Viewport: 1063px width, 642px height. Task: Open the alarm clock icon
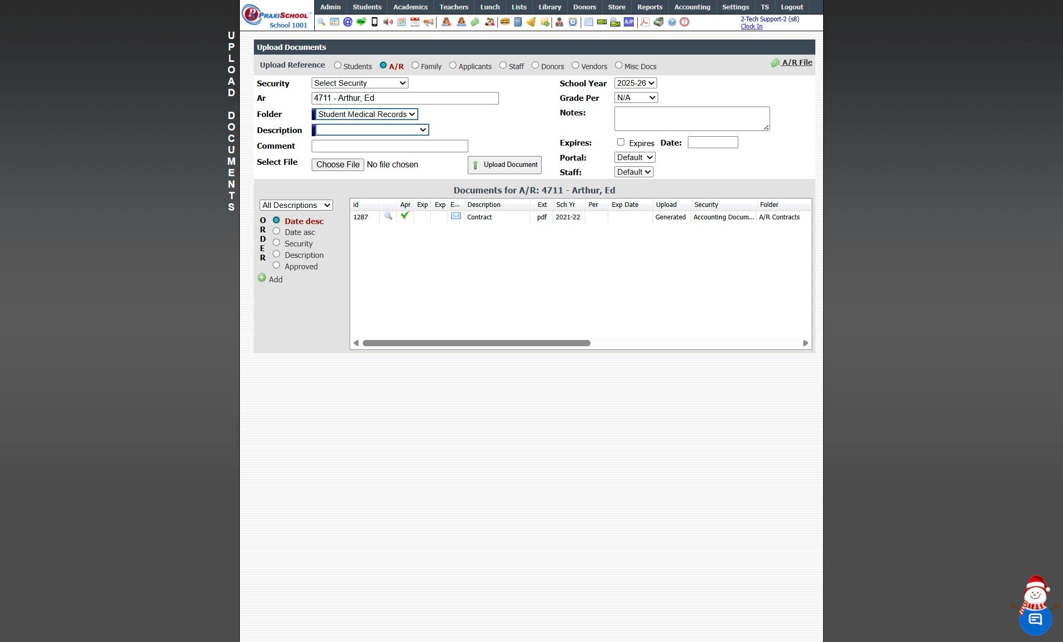[x=572, y=22]
